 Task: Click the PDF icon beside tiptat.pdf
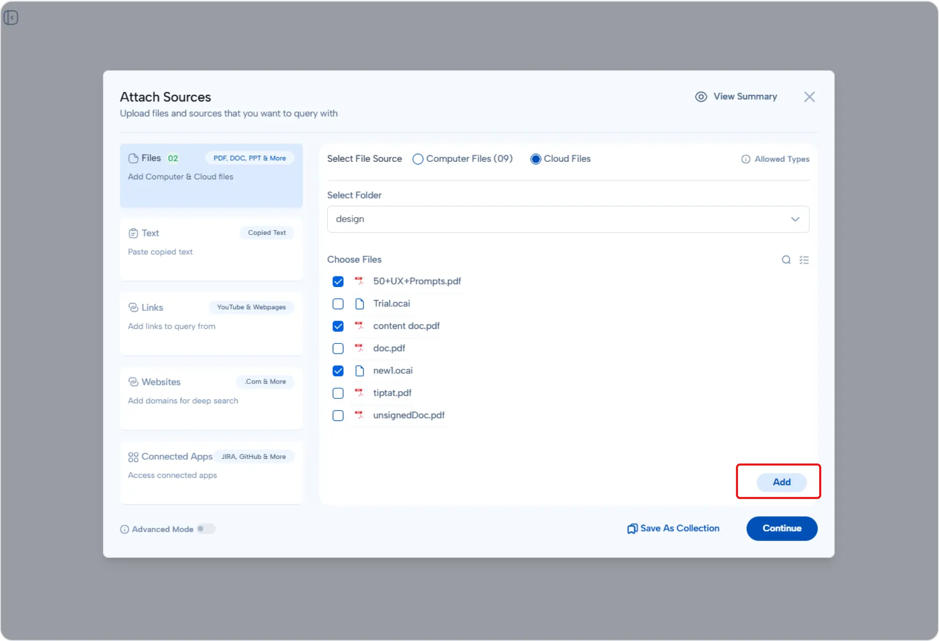point(359,393)
